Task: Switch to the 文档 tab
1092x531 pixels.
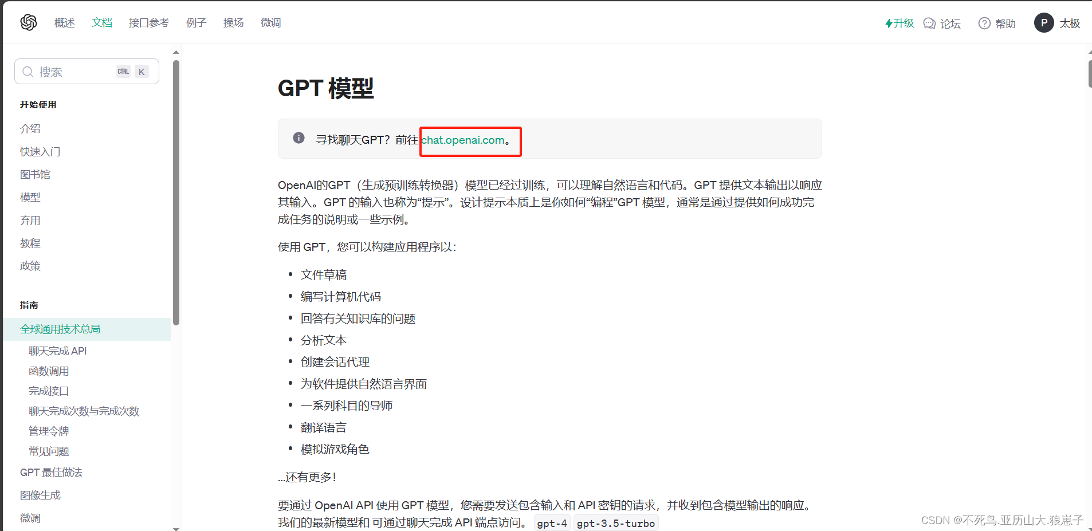Action: (102, 23)
